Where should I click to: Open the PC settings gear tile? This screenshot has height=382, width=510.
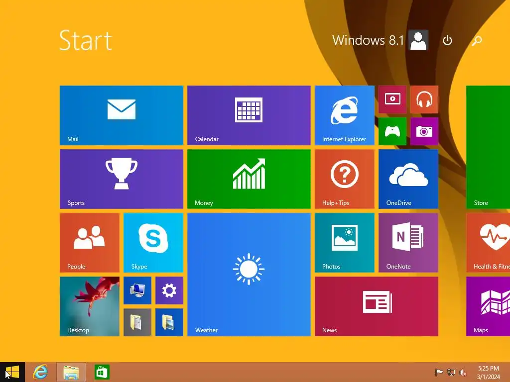pos(169,290)
